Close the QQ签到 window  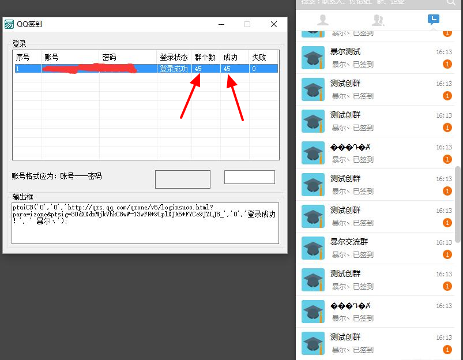[x=274, y=24]
